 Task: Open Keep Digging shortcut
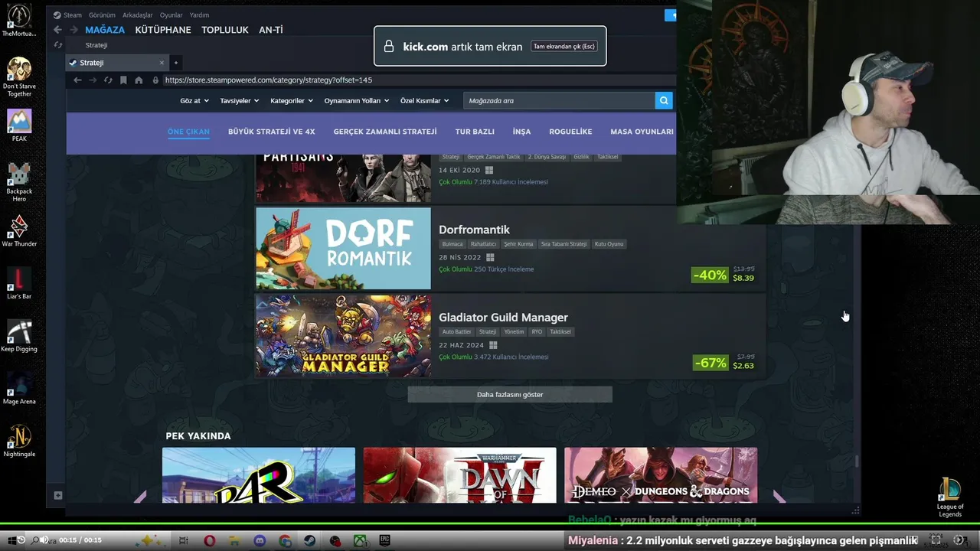19,335
